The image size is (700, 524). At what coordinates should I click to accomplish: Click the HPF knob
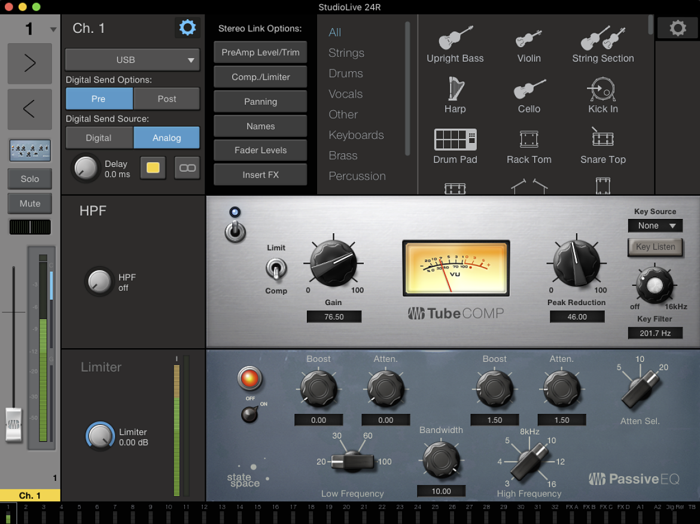click(99, 282)
